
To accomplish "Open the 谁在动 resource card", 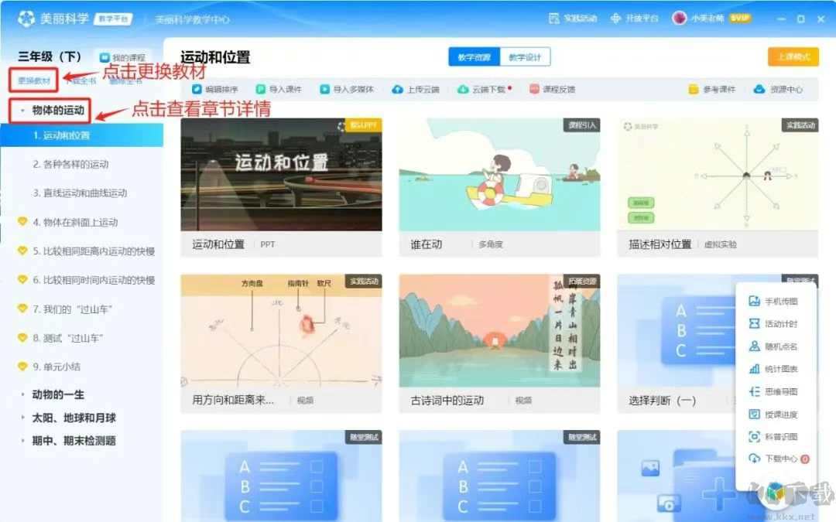I will coord(499,187).
